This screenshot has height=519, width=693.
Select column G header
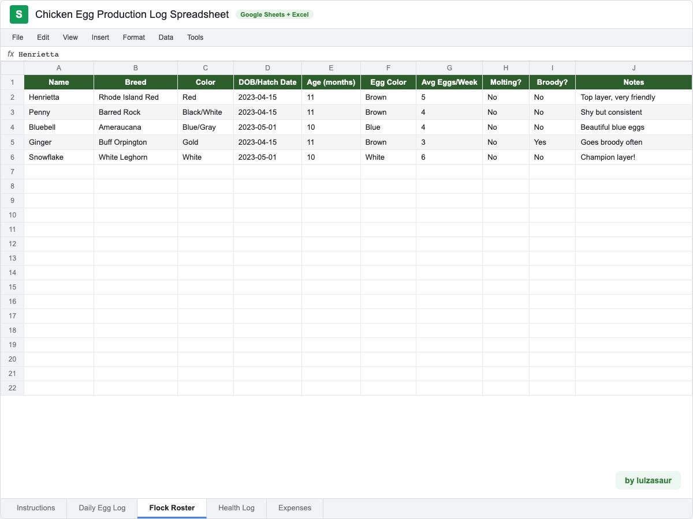[x=449, y=68]
